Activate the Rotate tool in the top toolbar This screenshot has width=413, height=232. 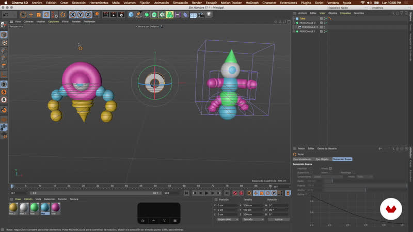point(46,14)
